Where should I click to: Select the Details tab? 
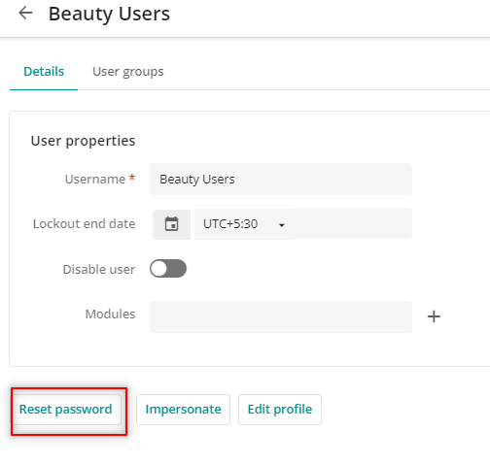click(x=44, y=72)
